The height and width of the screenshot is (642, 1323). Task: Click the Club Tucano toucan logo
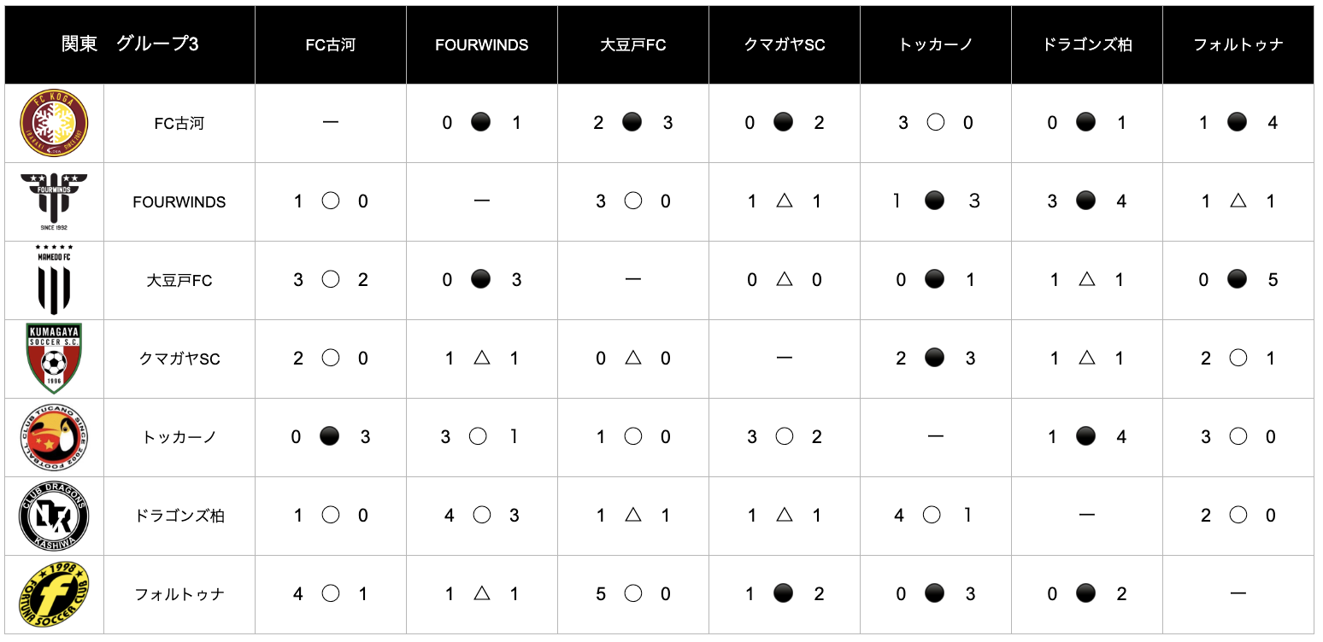[x=54, y=437]
